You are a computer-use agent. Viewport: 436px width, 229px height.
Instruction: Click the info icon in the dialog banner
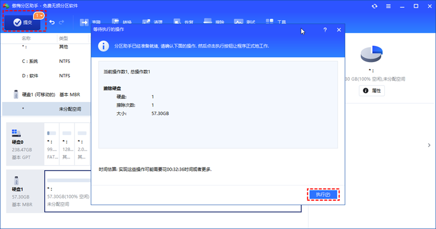pyautogui.click(x=104, y=46)
